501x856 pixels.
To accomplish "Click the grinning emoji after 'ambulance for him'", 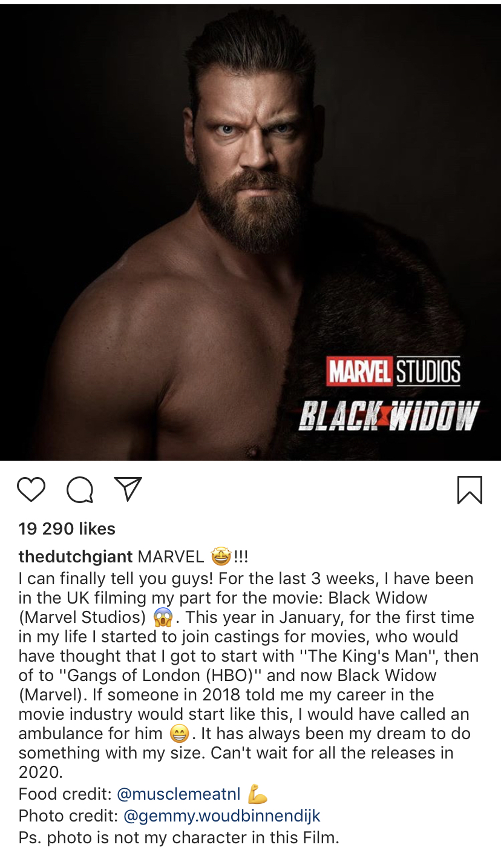I will 179,734.
